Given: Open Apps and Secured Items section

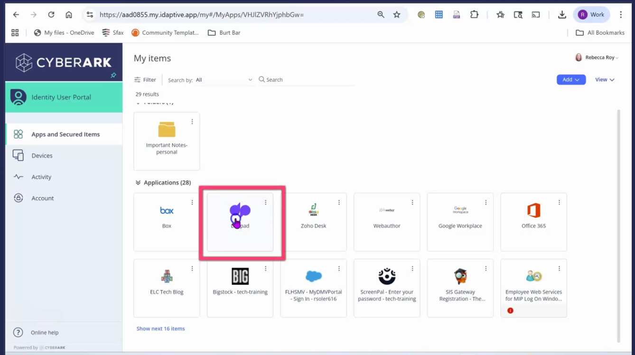Looking at the screenshot, I should click(64, 134).
